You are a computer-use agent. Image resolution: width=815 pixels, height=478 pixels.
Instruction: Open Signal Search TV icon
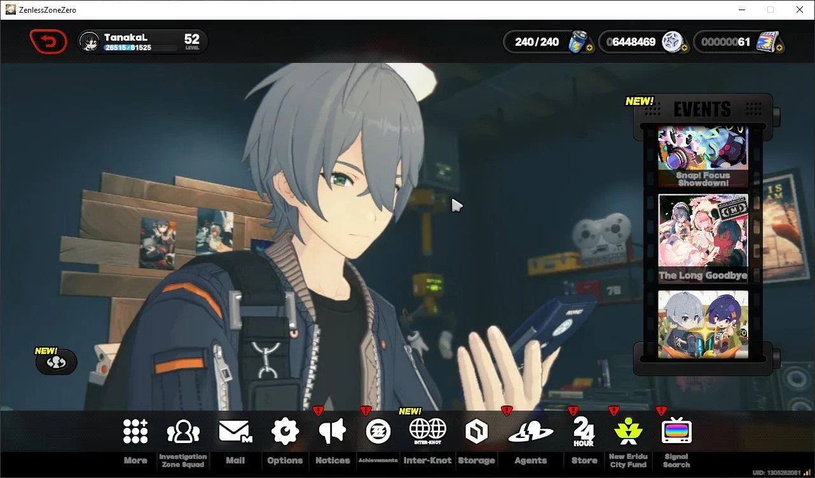click(676, 432)
